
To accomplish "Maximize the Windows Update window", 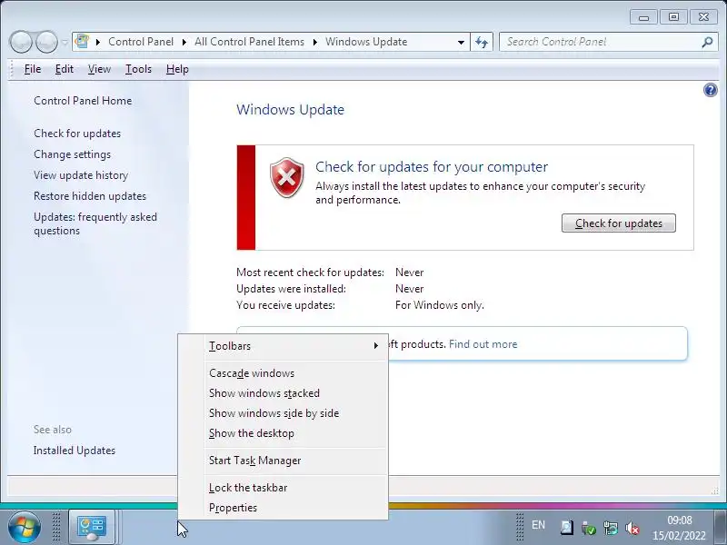I will tap(673, 17).
